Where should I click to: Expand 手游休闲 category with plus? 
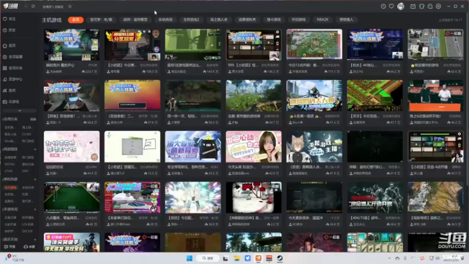click(35, 209)
